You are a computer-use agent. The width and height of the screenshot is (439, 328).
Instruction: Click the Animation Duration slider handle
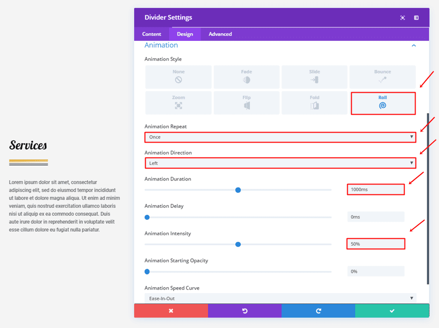[238, 190]
